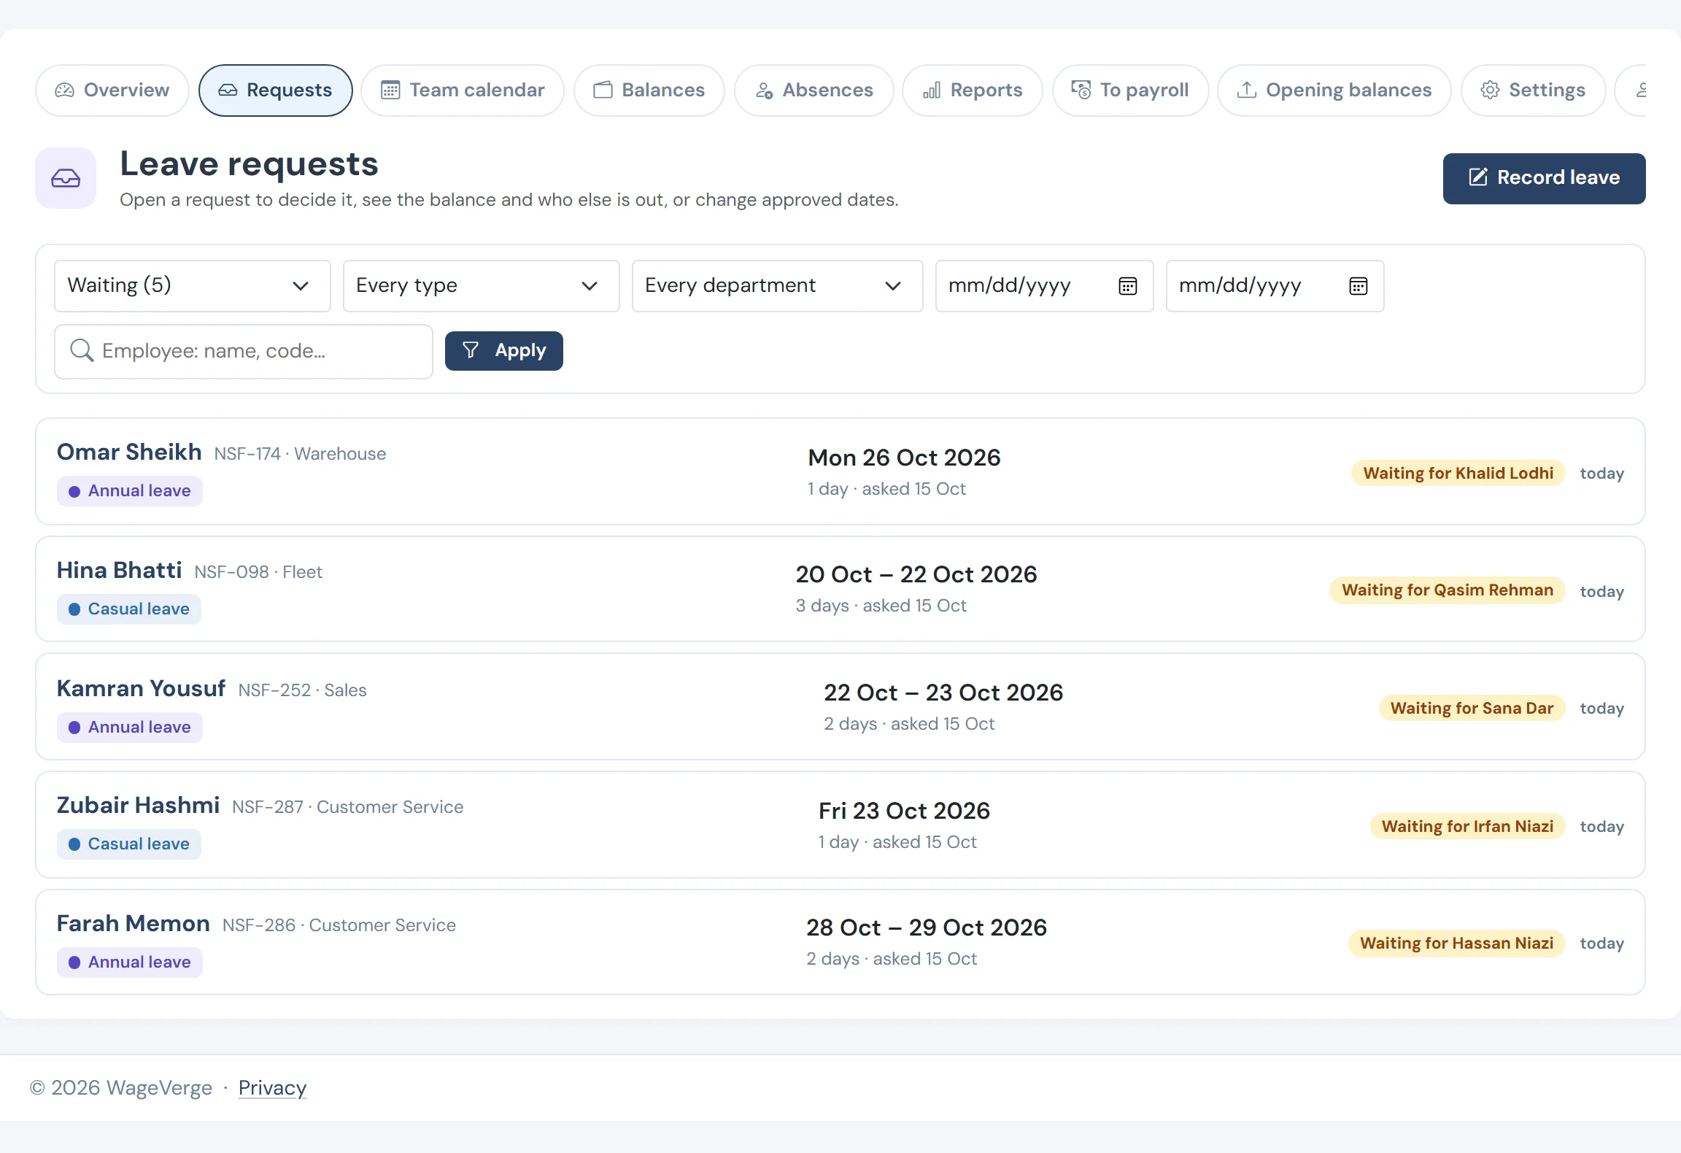Focus the first mm/dd/yyyy date field

pos(1045,286)
